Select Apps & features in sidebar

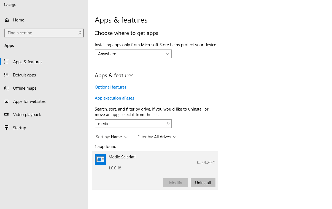pyautogui.click(x=44, y=62)
